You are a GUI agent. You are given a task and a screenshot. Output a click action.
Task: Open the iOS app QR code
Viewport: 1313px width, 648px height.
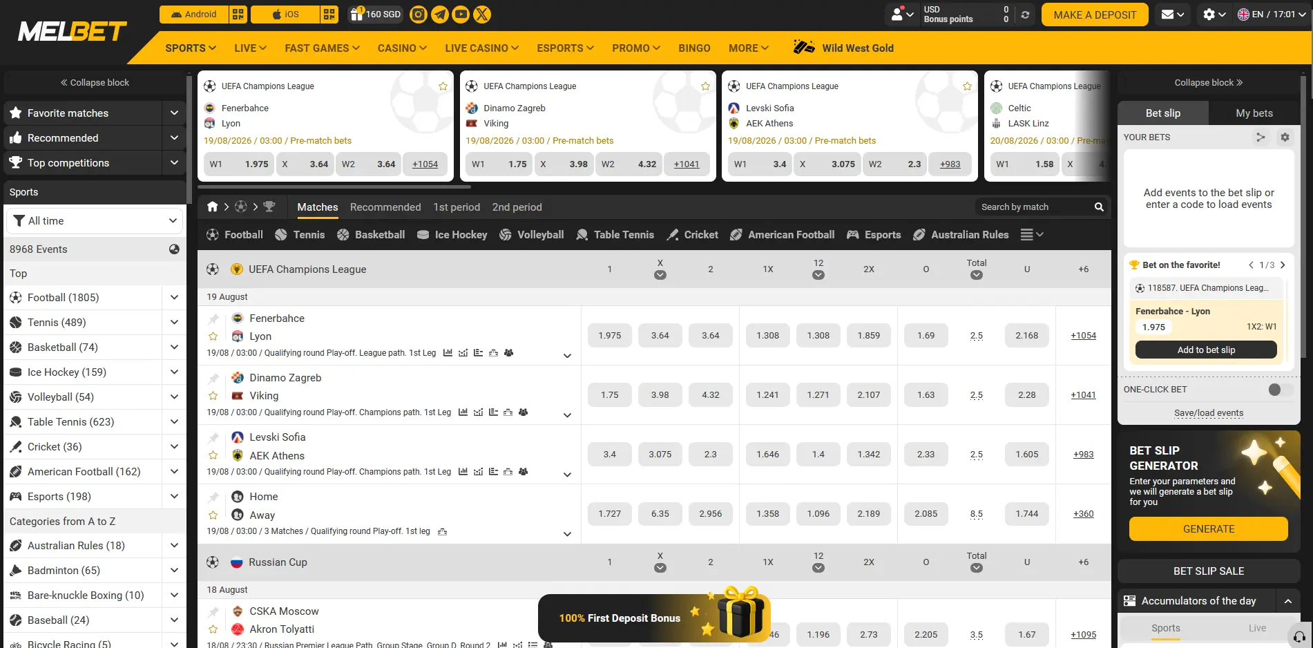[x=329, y=15]
